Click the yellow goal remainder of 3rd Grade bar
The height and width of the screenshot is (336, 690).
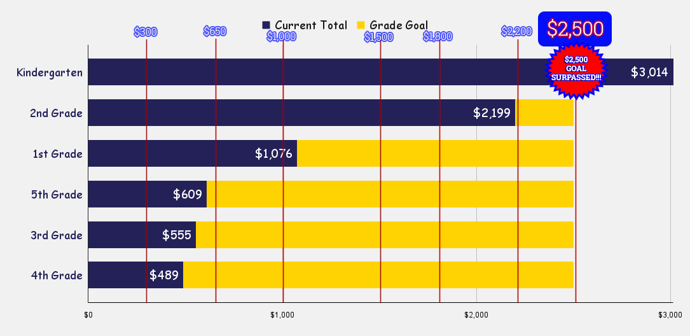(x=385, y=235)
